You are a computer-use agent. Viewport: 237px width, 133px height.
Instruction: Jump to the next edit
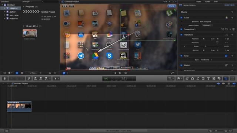126,73
